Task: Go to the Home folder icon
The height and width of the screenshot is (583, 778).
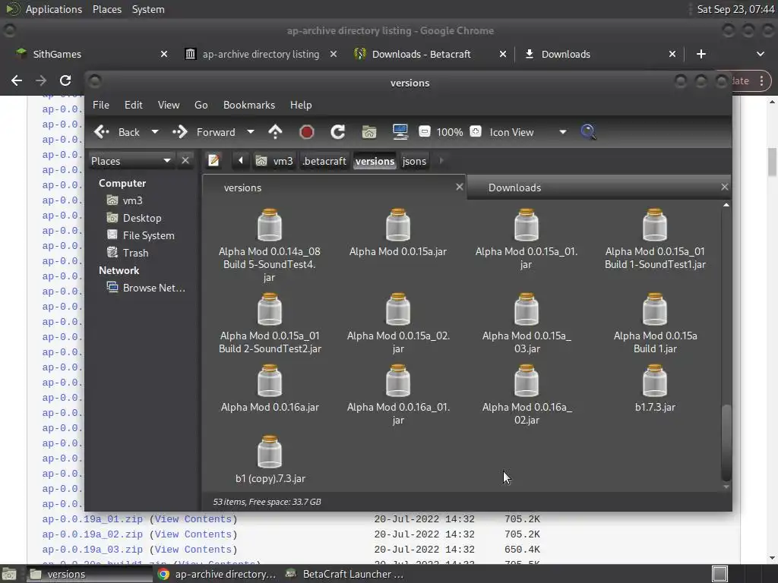Action: point(368,132)
